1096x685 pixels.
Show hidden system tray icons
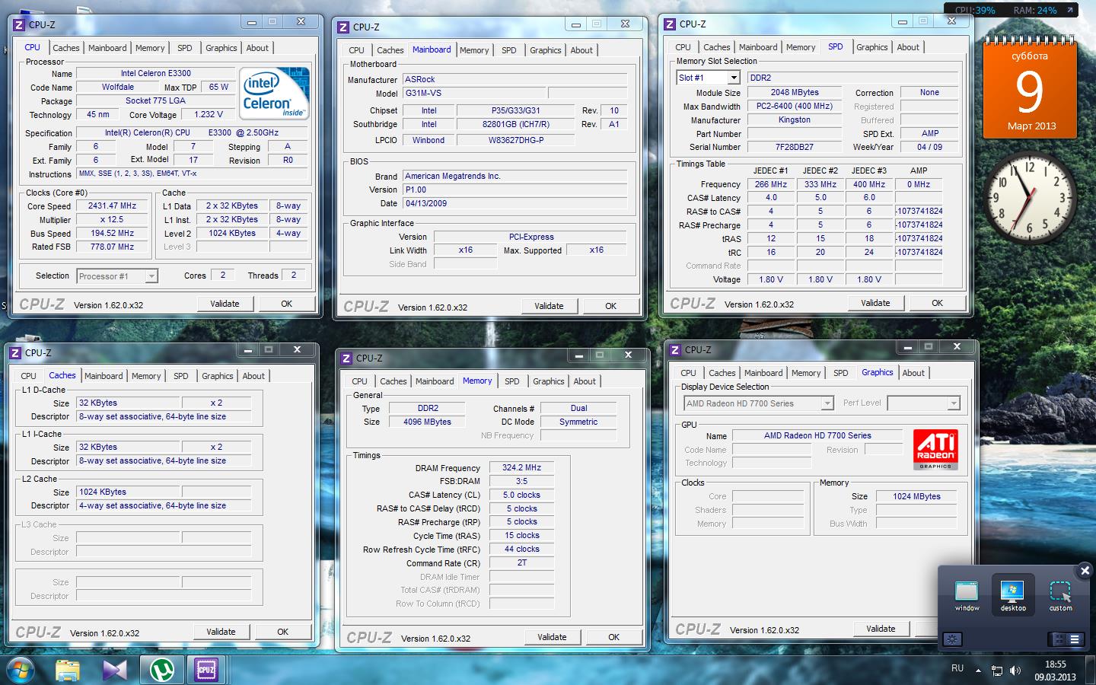point(980,670)
